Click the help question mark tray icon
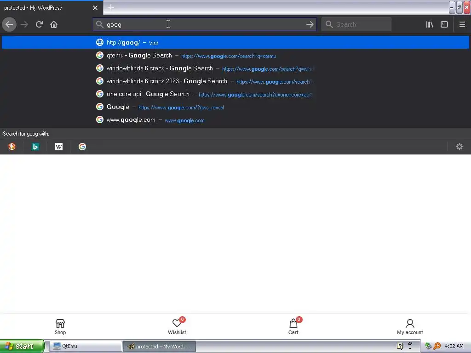Screen dimensions: 471x353 pos(400,346)
